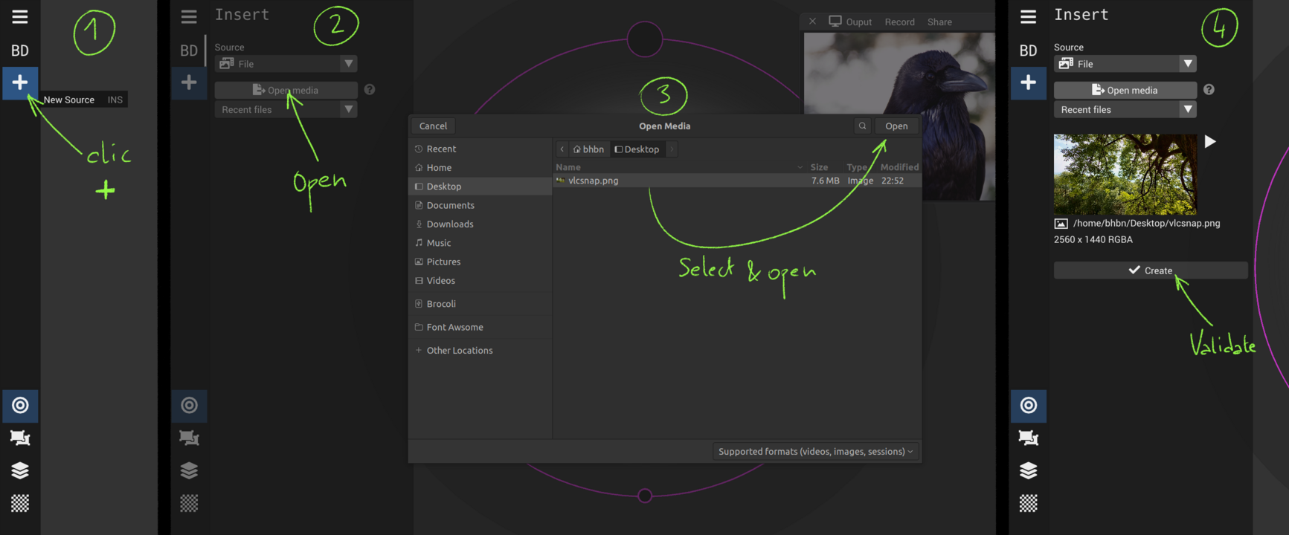This screenshot has height=535, width=1289.
Task: Click plus icon in panel with Create button
Action: point(1028,82)
